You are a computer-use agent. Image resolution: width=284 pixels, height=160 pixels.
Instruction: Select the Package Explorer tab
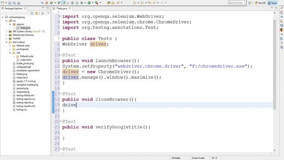click(13, 8)
